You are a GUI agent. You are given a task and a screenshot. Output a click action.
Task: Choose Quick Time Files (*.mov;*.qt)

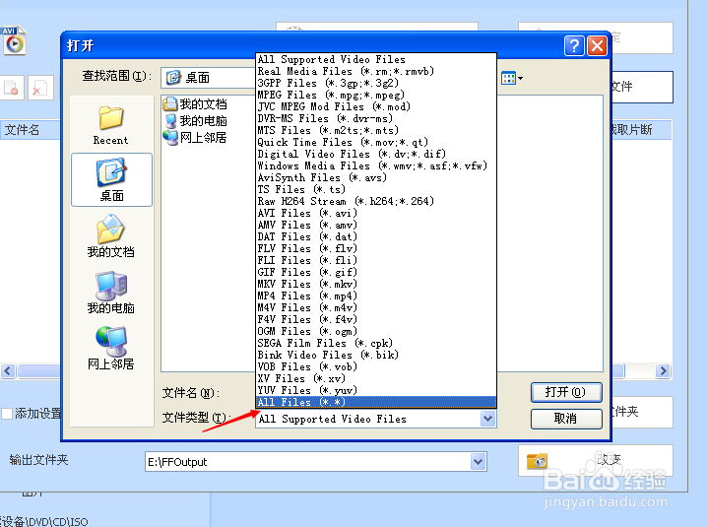click(376, 142)
